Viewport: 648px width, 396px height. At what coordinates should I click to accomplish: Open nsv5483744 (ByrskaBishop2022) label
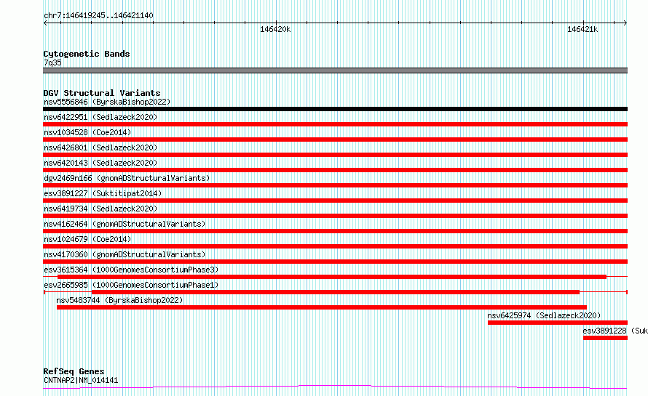[x=119, y=300]
